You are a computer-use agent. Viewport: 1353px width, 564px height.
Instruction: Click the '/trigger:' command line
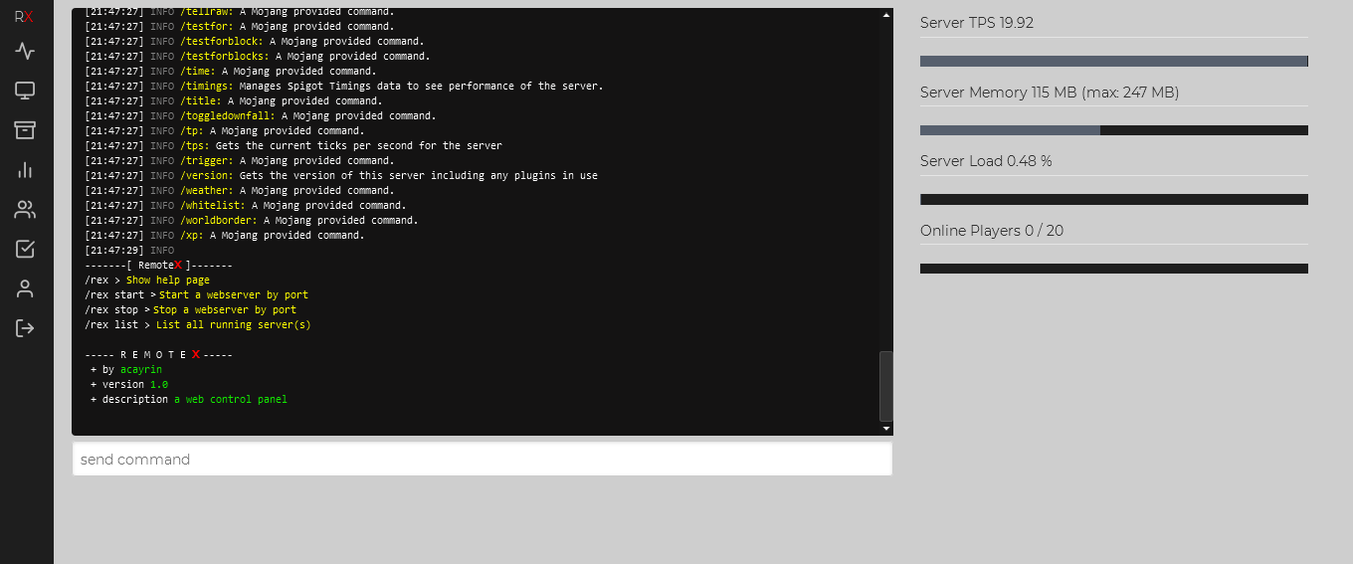[x=240, y=160]
